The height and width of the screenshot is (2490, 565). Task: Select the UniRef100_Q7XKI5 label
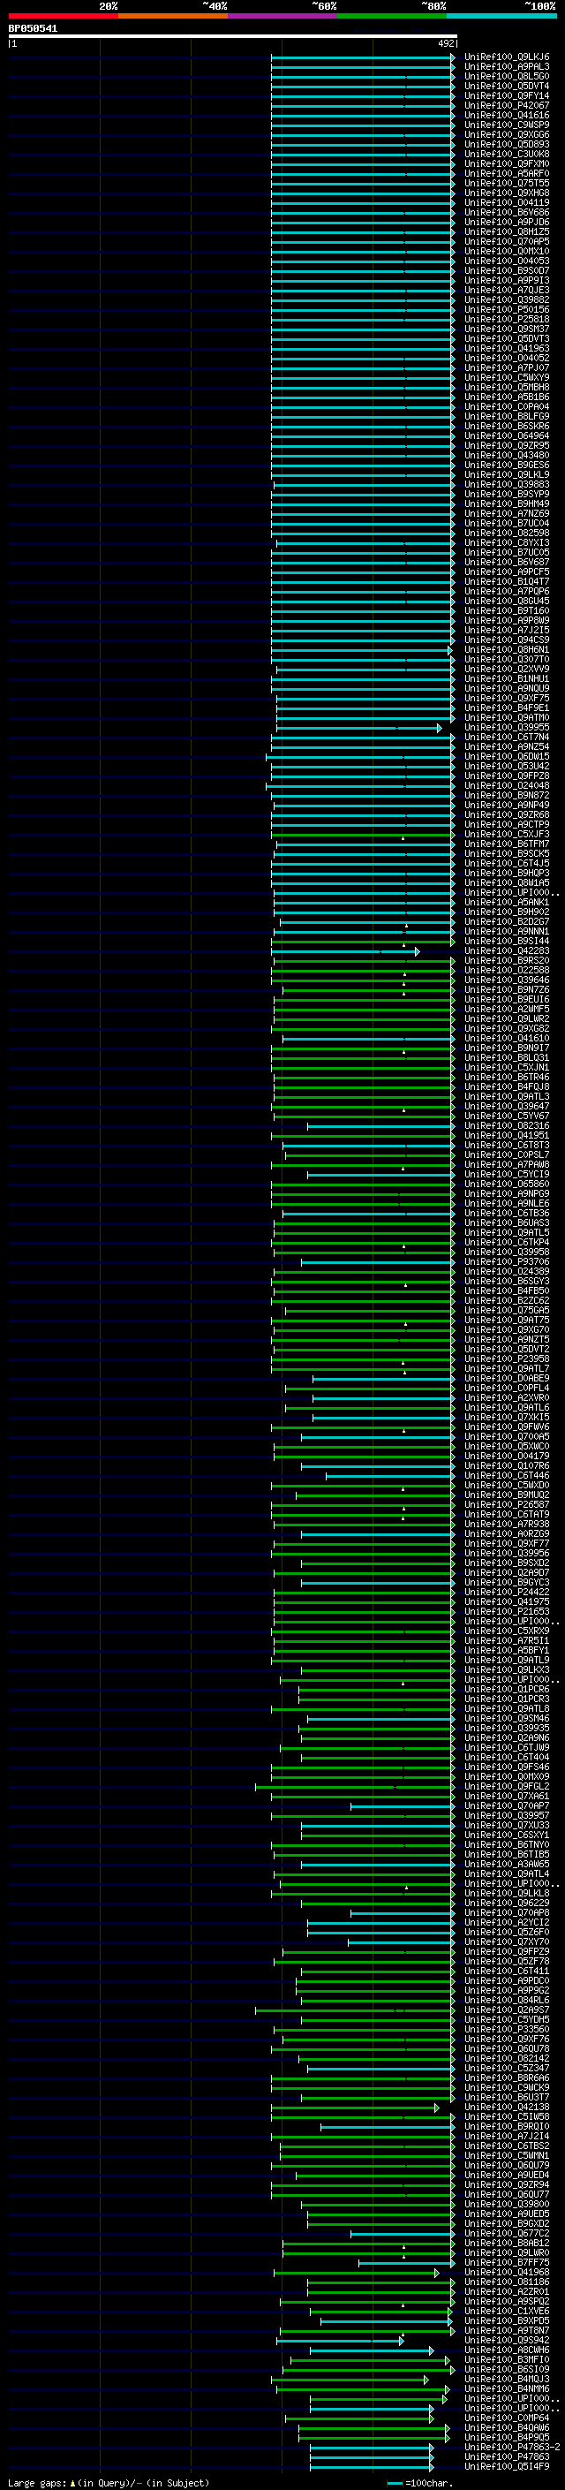click(507, 1417)
